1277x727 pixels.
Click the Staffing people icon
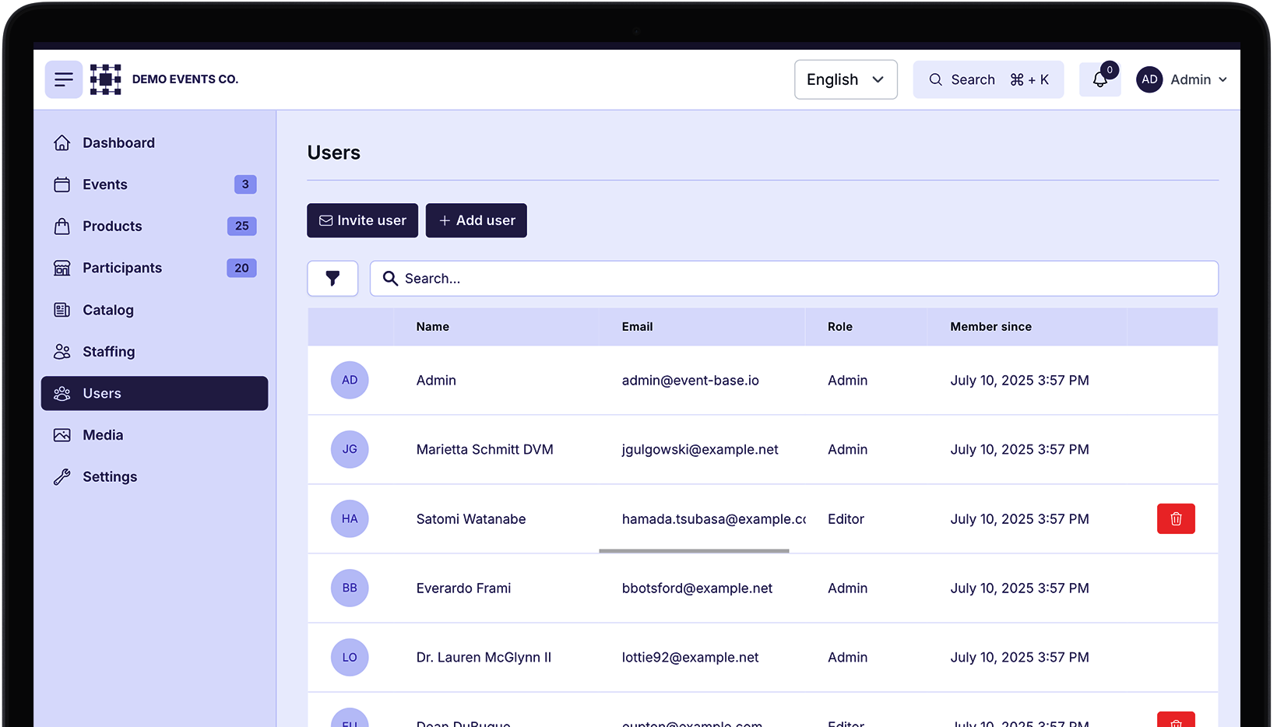[x=62, y=352]
